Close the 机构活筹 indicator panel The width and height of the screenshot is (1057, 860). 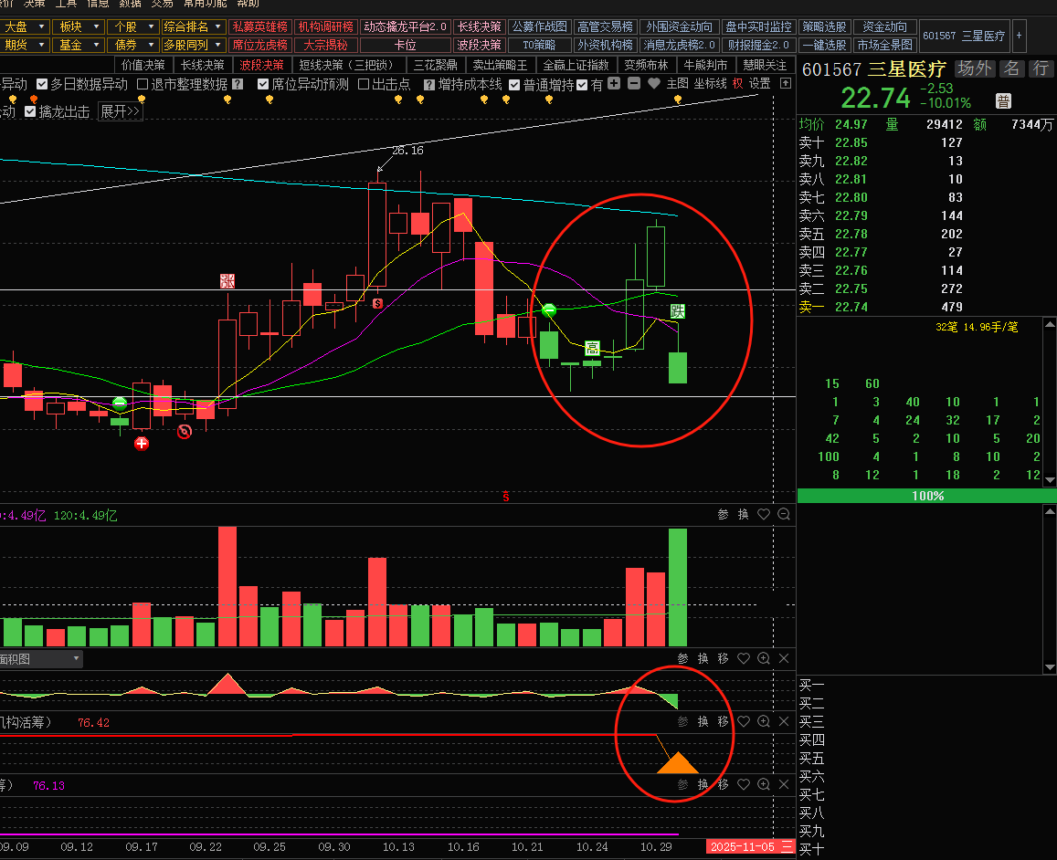point(784,721)
